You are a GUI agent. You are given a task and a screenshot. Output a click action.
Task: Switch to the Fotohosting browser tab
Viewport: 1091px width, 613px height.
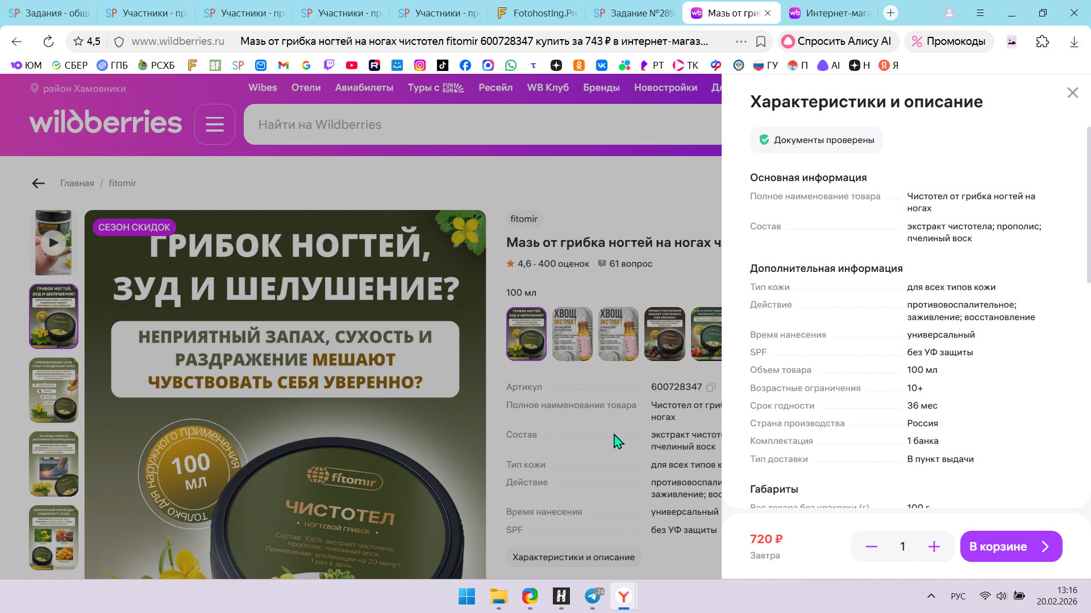pyautogui.click(x=536, y=13)
